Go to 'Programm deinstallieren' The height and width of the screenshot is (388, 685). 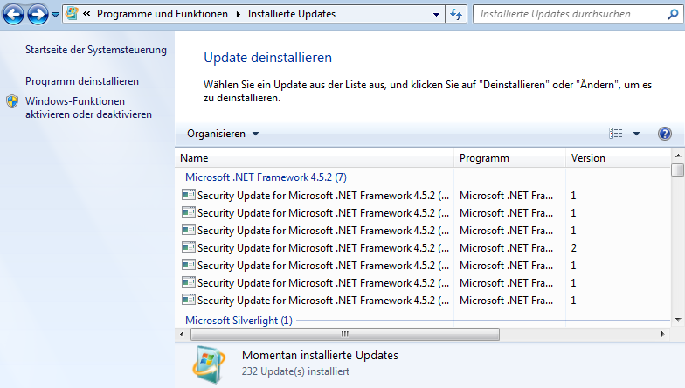(x=82, y=81)
